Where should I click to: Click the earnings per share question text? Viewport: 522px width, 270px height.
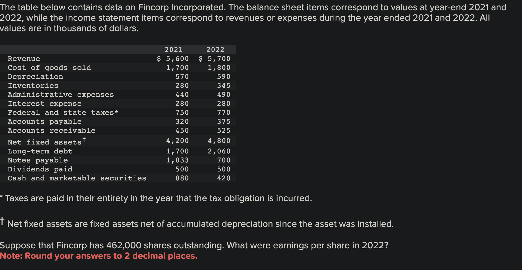(x=194, y=245)
